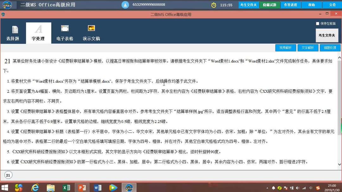
Task: Click the question number 21 circle
Action: pyautogui.click(x=8, y=175)
